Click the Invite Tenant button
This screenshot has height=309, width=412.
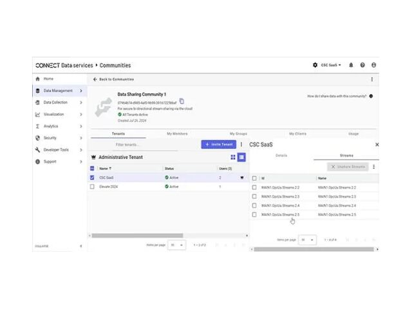click(x=218, y=145)
